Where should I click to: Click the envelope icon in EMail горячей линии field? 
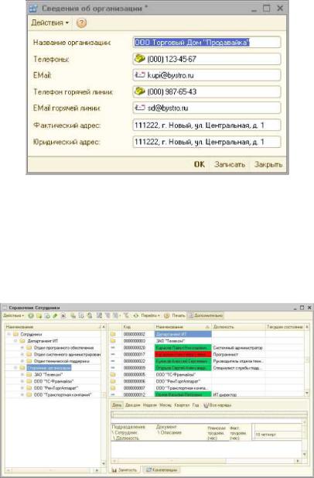click(x=140, y=108)
